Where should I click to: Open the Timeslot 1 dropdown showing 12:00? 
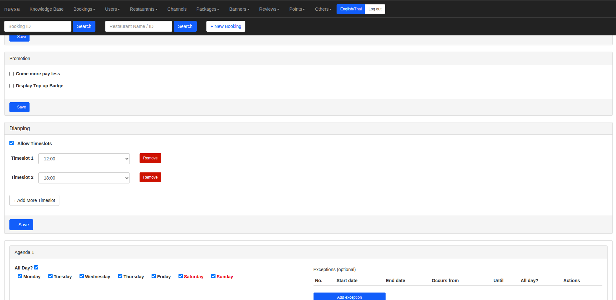pos(84,159)
